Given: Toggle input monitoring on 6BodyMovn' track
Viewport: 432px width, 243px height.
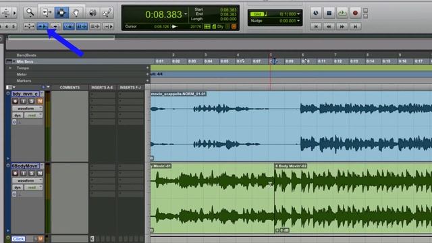Looking at the screenshot, I should tap(24, 173).
